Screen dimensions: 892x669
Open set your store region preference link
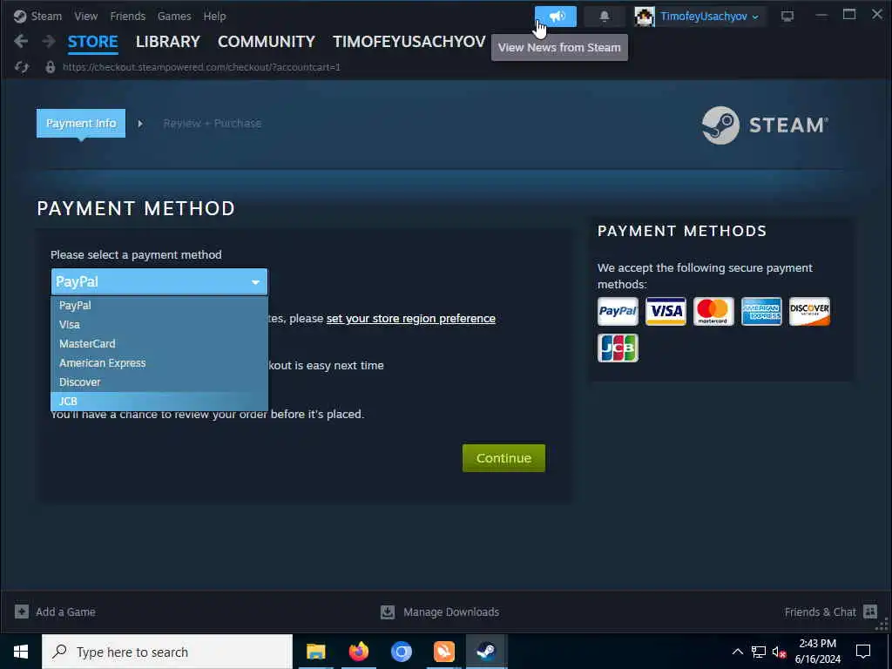pyautogui.click(x=411, y=319)
